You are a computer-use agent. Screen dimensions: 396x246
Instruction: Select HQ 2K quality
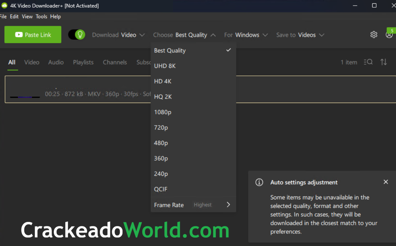point(193,97)
